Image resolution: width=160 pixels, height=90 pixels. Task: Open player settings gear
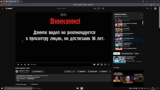(x=98, y=64)
